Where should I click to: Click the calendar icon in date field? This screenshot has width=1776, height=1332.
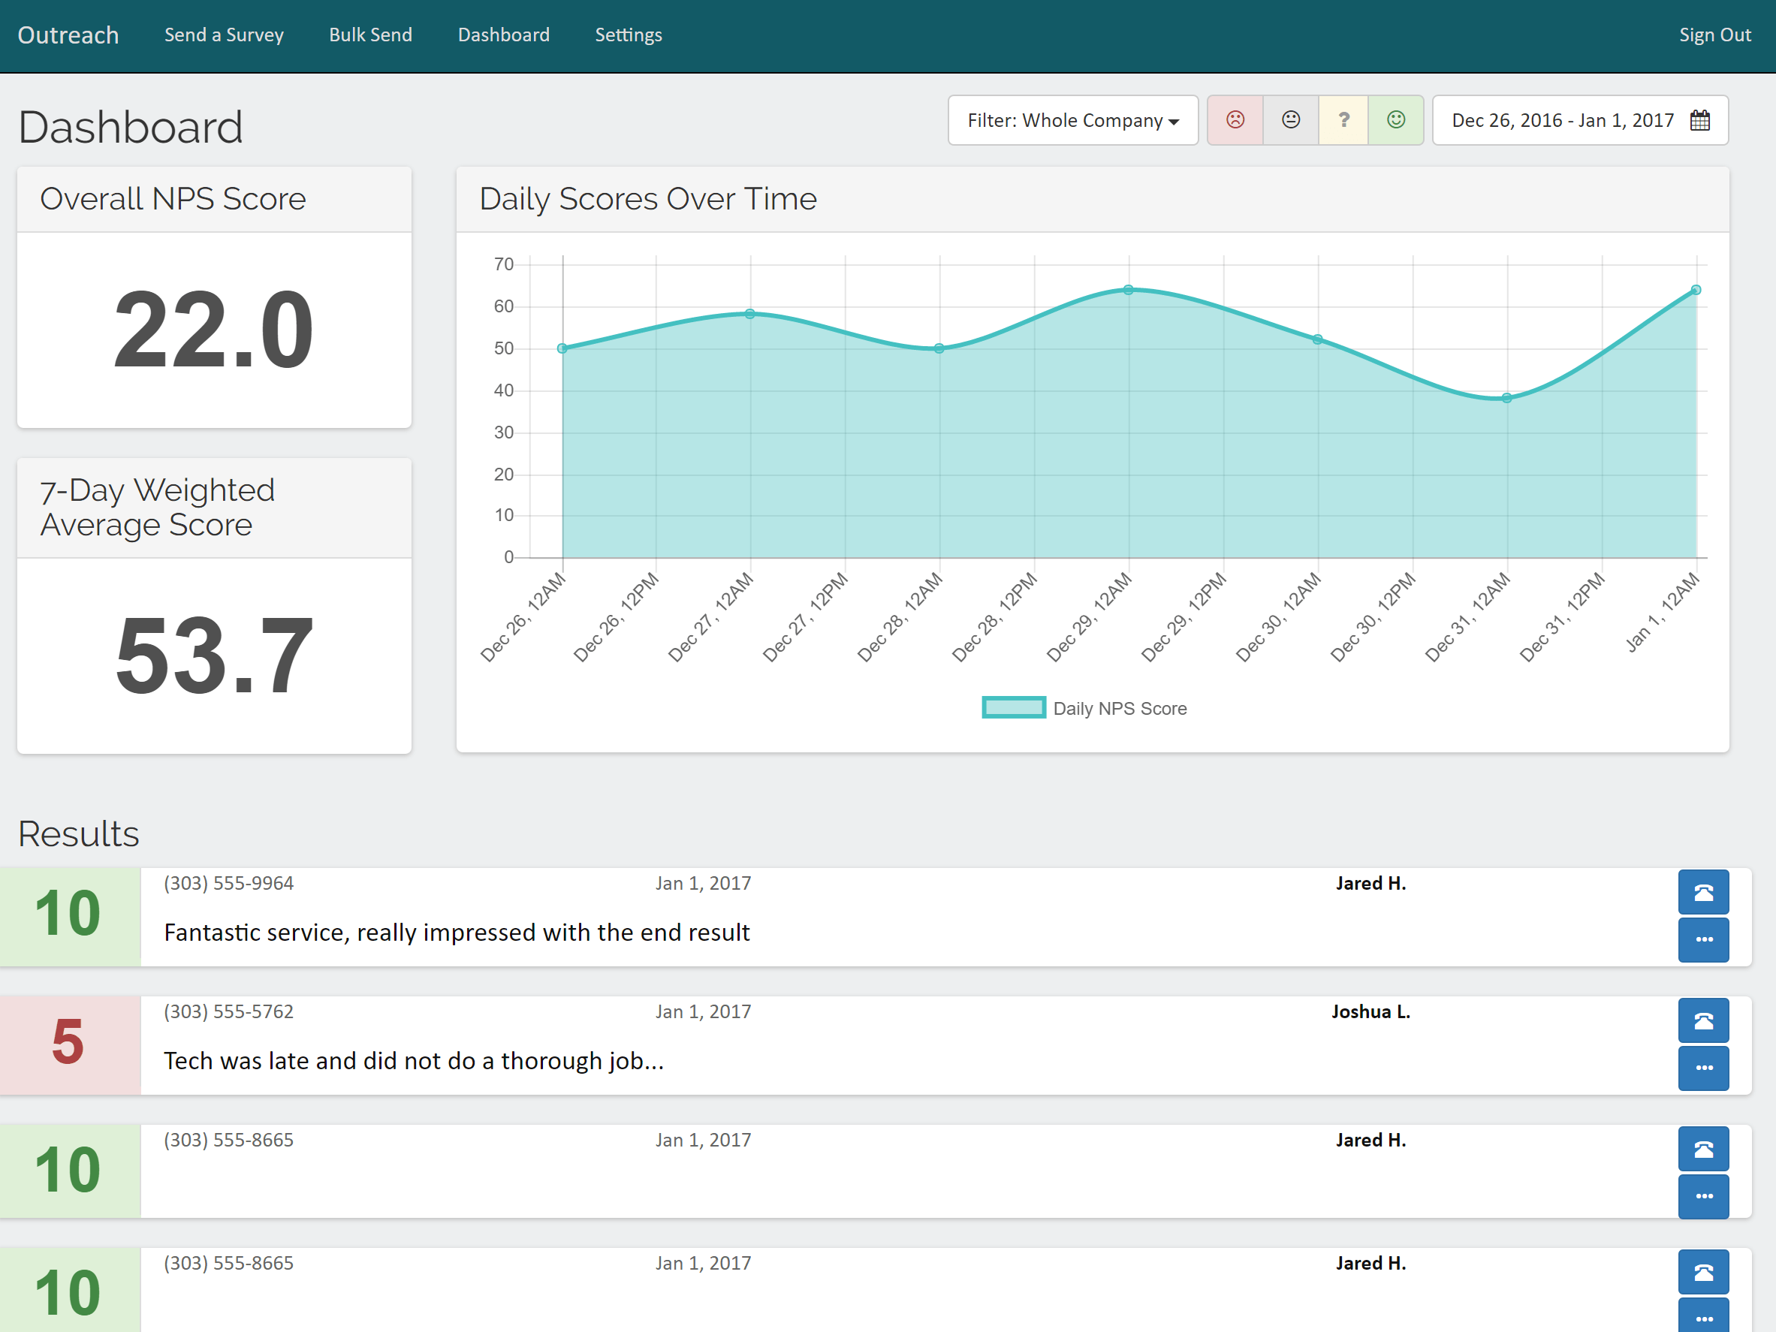1699,120
